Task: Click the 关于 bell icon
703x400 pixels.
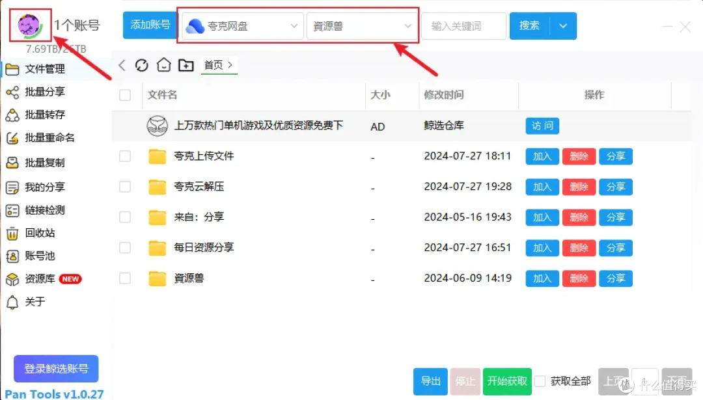Action: point(12,302)
